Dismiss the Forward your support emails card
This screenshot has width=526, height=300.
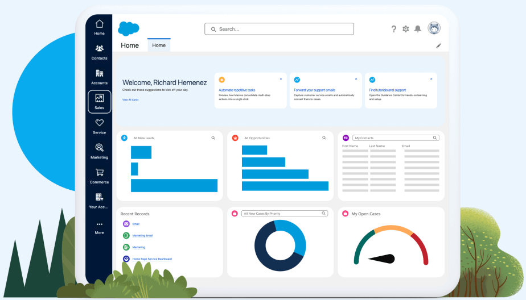coord(356,79)
